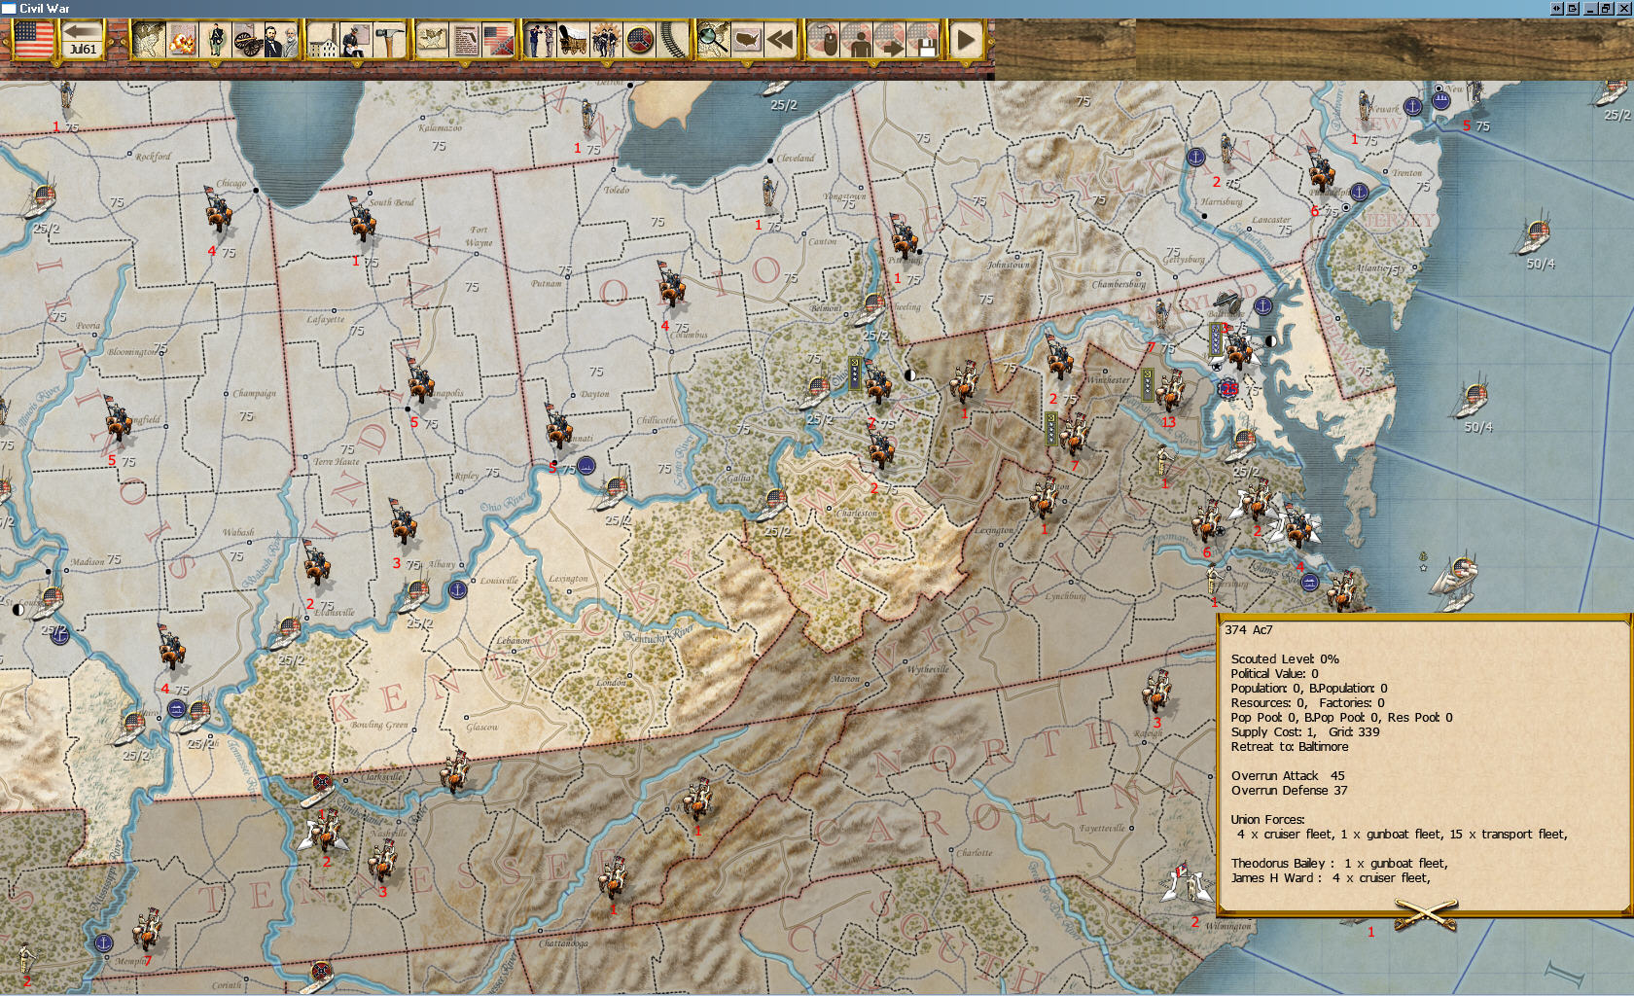This screenshot has width=1634, height=996.
Task: Click the Atlantic fleet ship marked 50/4 off New Jersey
Action: [1535, 235]
